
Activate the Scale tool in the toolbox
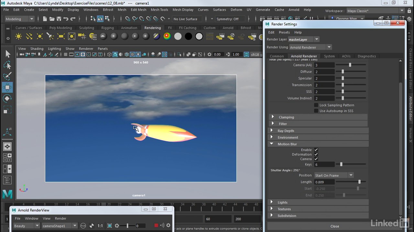(x=8, y=110)
